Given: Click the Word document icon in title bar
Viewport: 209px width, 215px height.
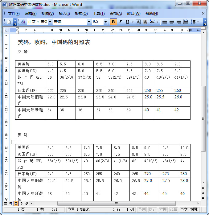Looking at the screenshot, I should pyautogui.click(x=5, y=4).
